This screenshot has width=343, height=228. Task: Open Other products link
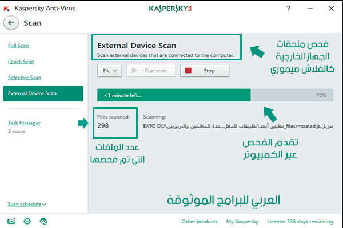tap(200, 222)
